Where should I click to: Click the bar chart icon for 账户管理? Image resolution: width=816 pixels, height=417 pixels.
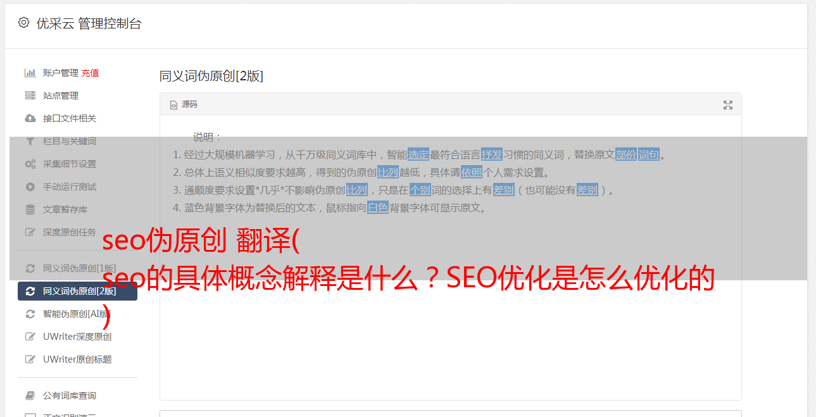(x=30, y=73)
